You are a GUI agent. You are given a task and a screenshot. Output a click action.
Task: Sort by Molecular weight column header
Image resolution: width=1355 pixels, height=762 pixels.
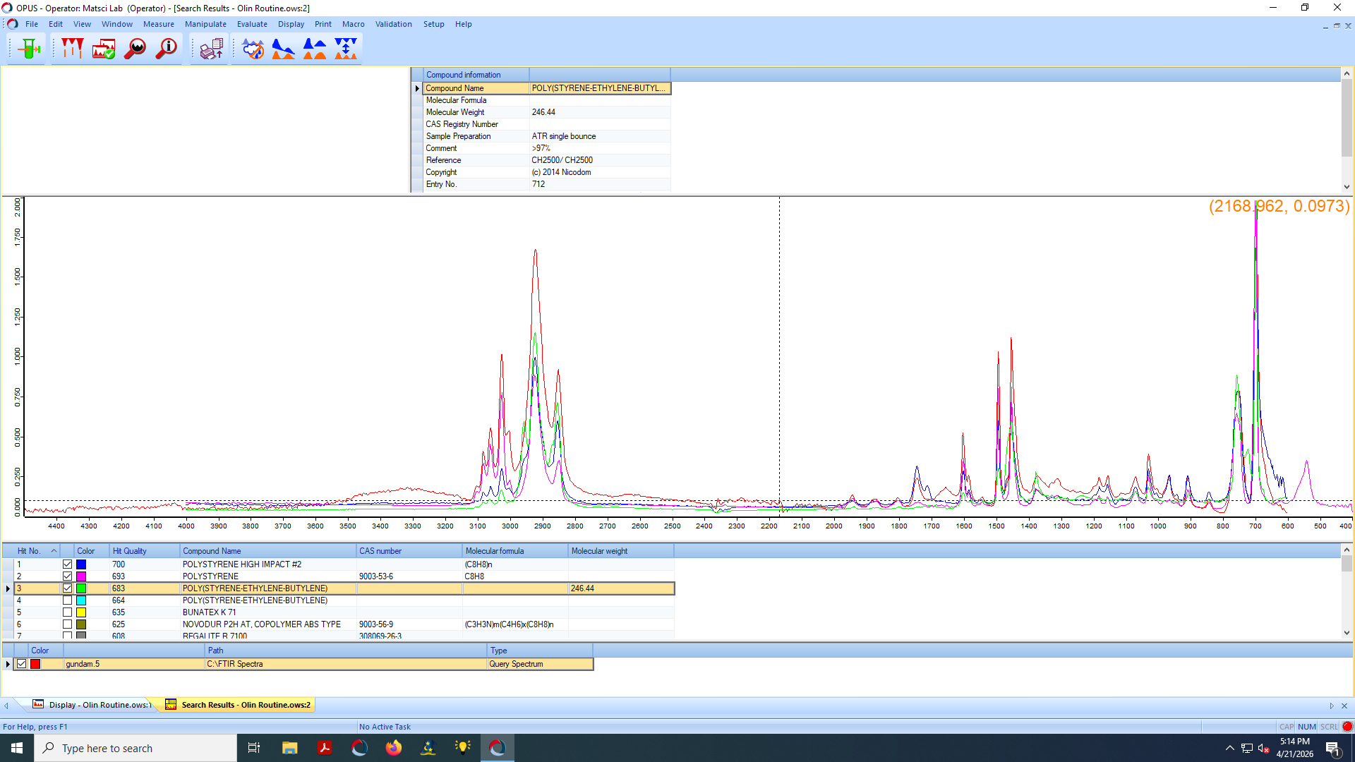(620, 551)
